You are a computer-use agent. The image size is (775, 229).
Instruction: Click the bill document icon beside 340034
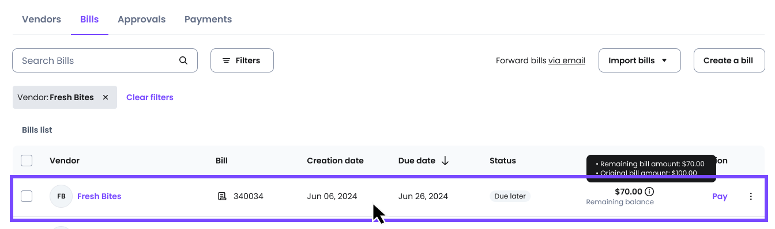(x=222, y=196)
